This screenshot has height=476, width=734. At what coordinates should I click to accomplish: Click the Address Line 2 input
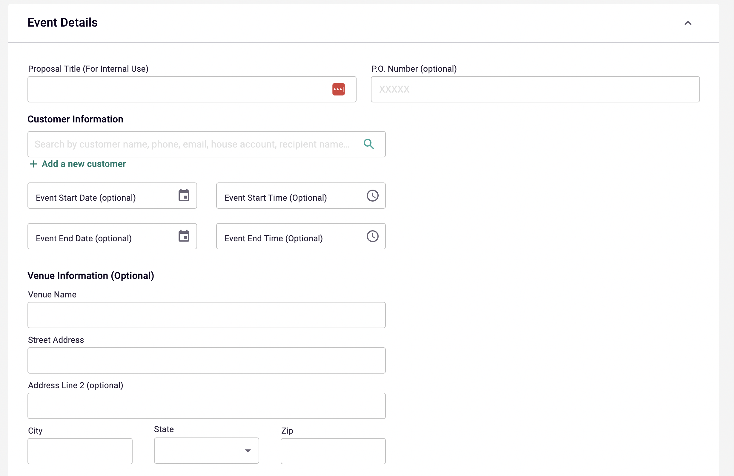(x=206, y=406)
